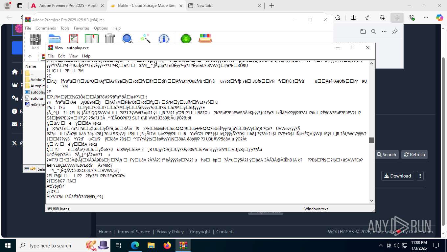Click the Edge Downloads arrow icon
The height and width of the screenshot is (252, 447).
(397, 18)
